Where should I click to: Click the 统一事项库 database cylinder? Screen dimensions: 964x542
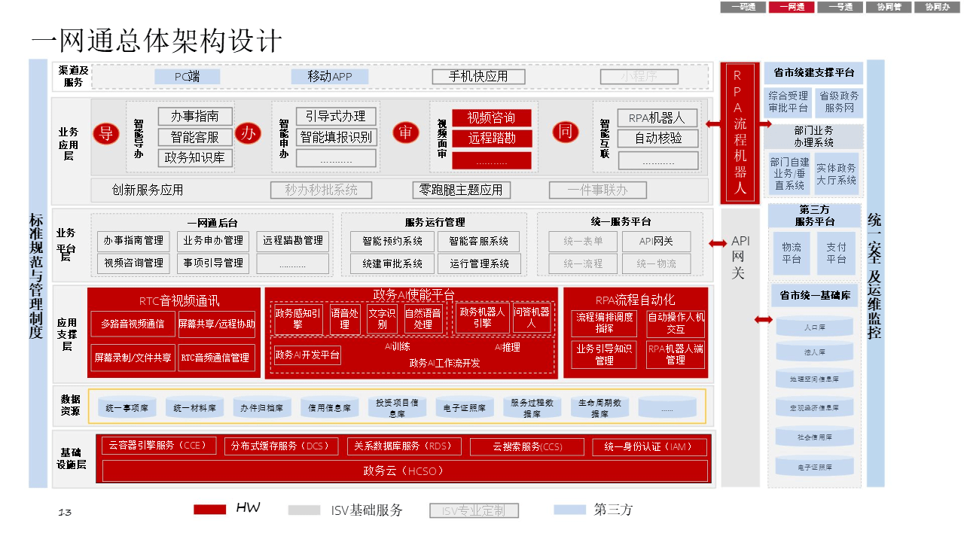[127, 407]
